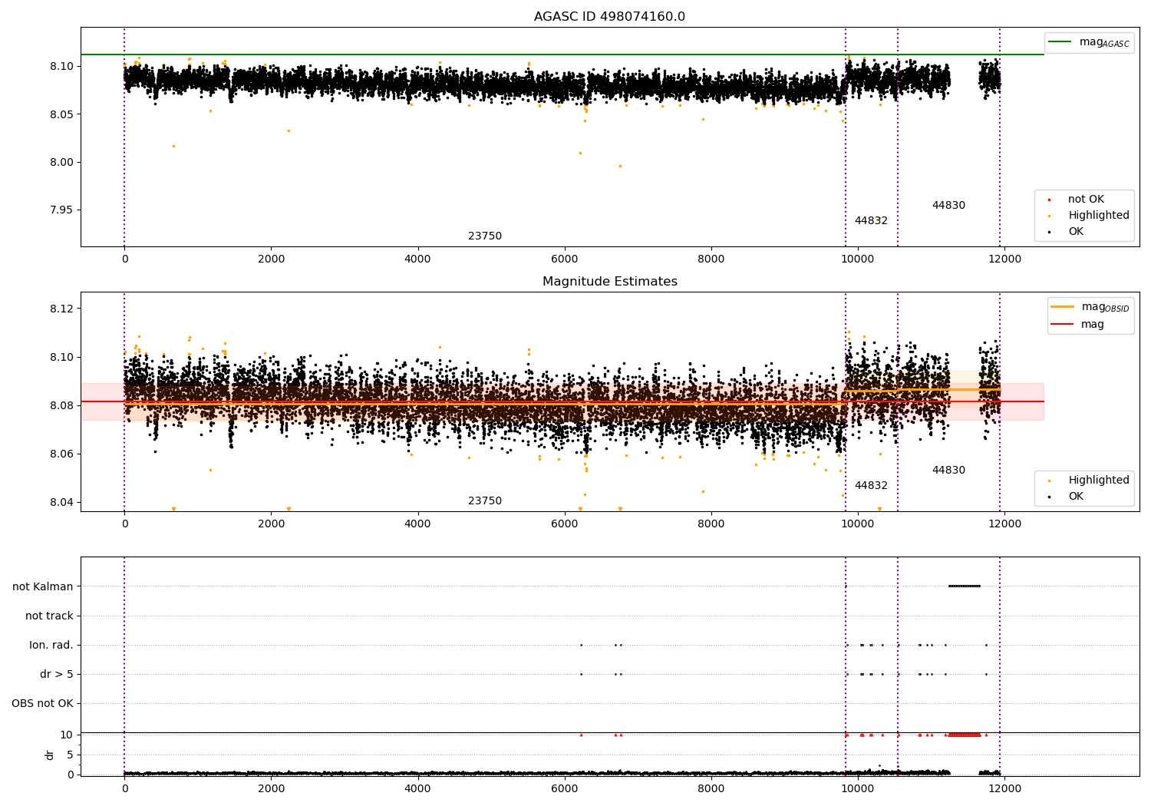
Task: Click the '10' tick on the dr axis
Action: [67, 735]
